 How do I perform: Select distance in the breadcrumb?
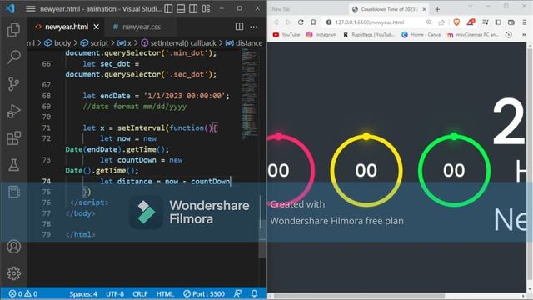[244, 43]
